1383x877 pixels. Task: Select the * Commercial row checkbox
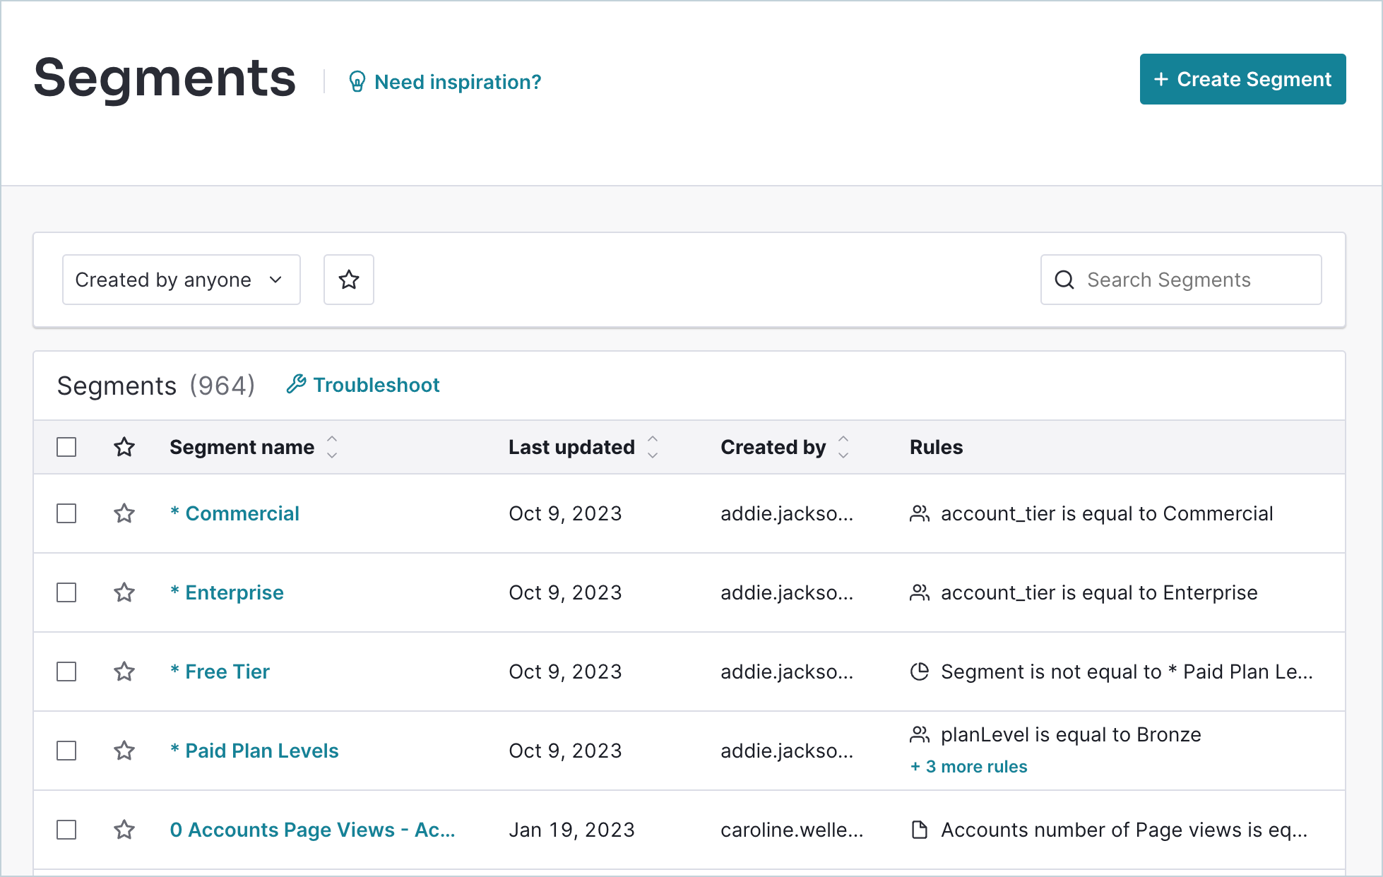point(66,513)
